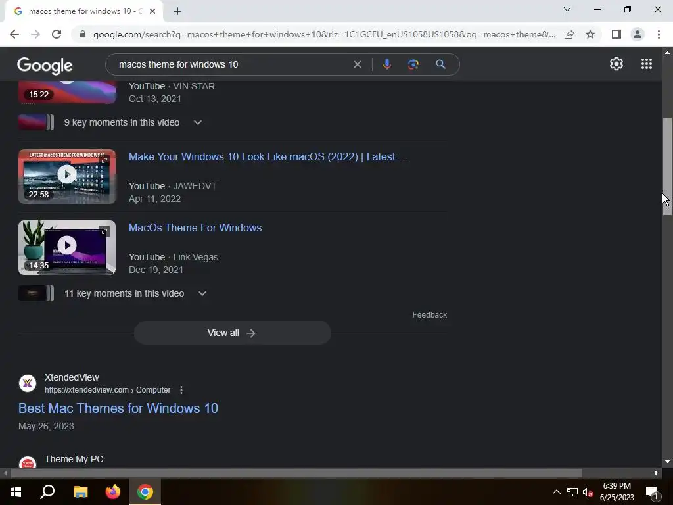Click the address bar URL
673x505 pixels.
[x=324, y=34]
